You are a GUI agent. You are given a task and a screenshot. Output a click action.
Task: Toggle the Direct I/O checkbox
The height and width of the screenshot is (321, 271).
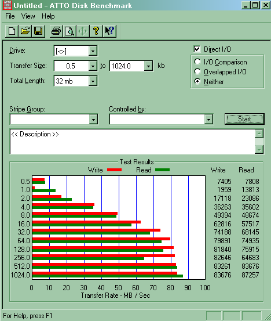[197, 49]
